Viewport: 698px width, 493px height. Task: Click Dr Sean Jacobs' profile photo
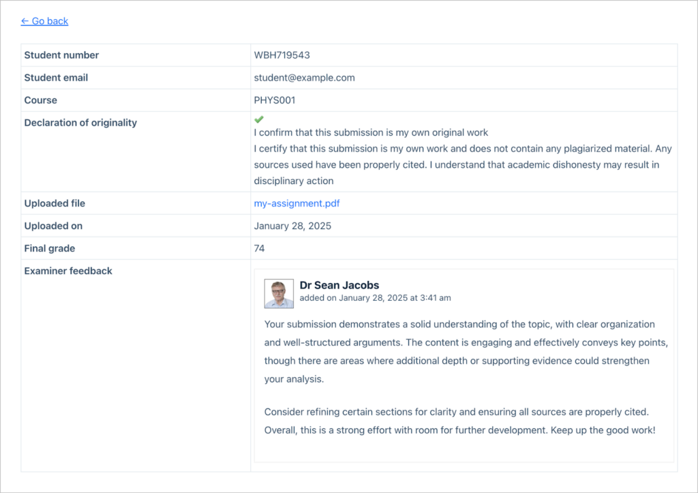click(x=279, y=293)
